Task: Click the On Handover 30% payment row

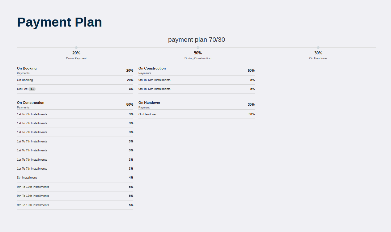Action: (197, 114)
